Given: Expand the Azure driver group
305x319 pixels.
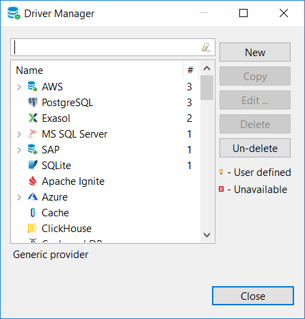Looking at the screenshot, I should pyautogui.click(x=19, y=197).
